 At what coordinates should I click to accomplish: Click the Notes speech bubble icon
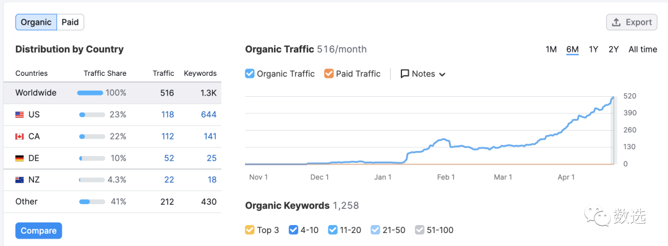405,73
